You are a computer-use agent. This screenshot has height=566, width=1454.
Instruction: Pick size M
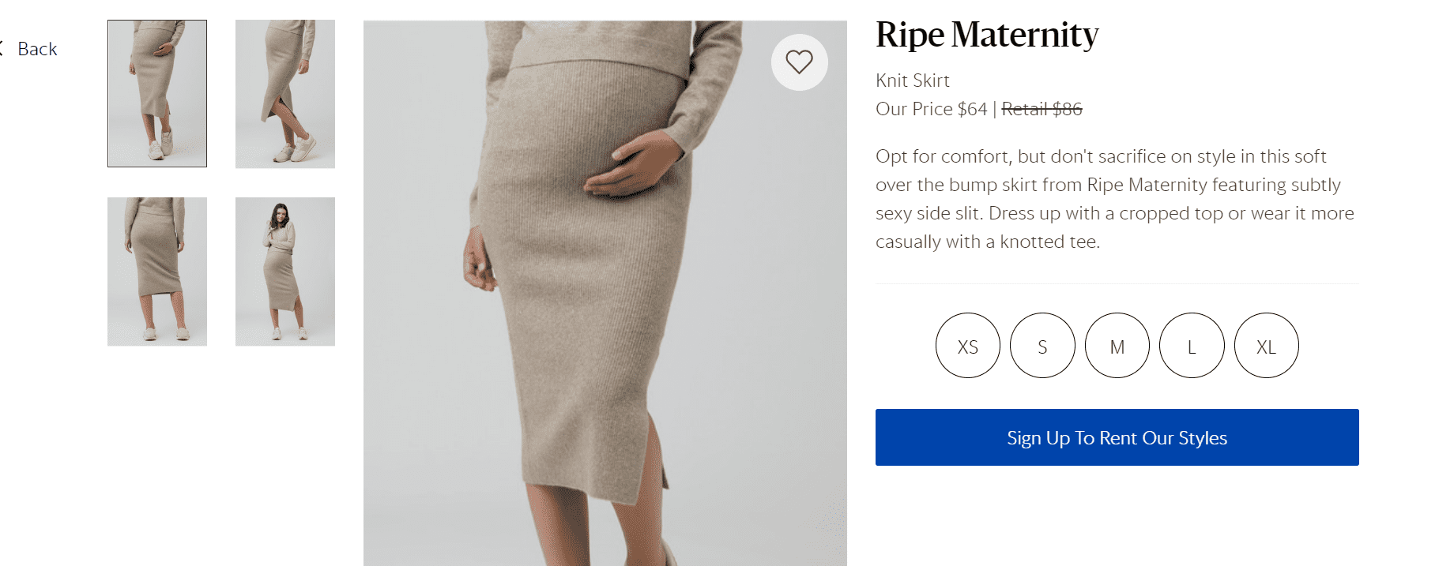pos(1117,346)
